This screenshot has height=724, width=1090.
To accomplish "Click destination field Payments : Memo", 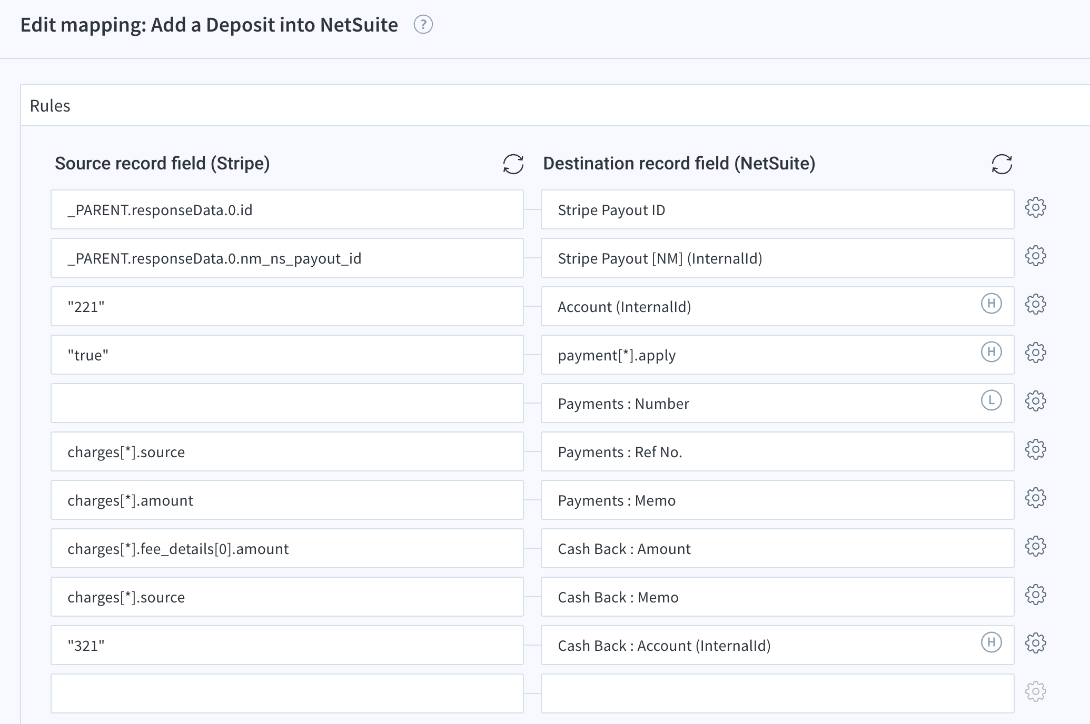I will point(777,500).
